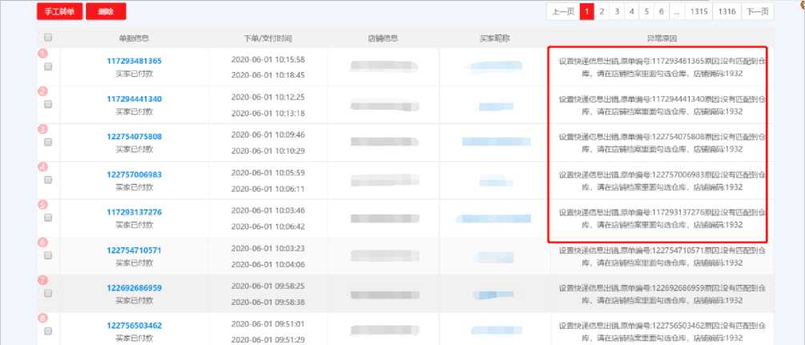Viewport: 805px width, 345px height.
Task: Check the box for order 117293481365
Action: click(48, 66)
